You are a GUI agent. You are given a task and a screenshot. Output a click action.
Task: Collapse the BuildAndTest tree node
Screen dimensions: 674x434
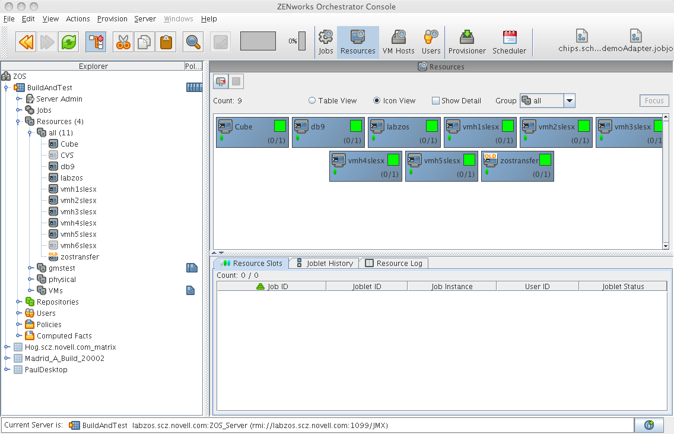coord(7,88)
